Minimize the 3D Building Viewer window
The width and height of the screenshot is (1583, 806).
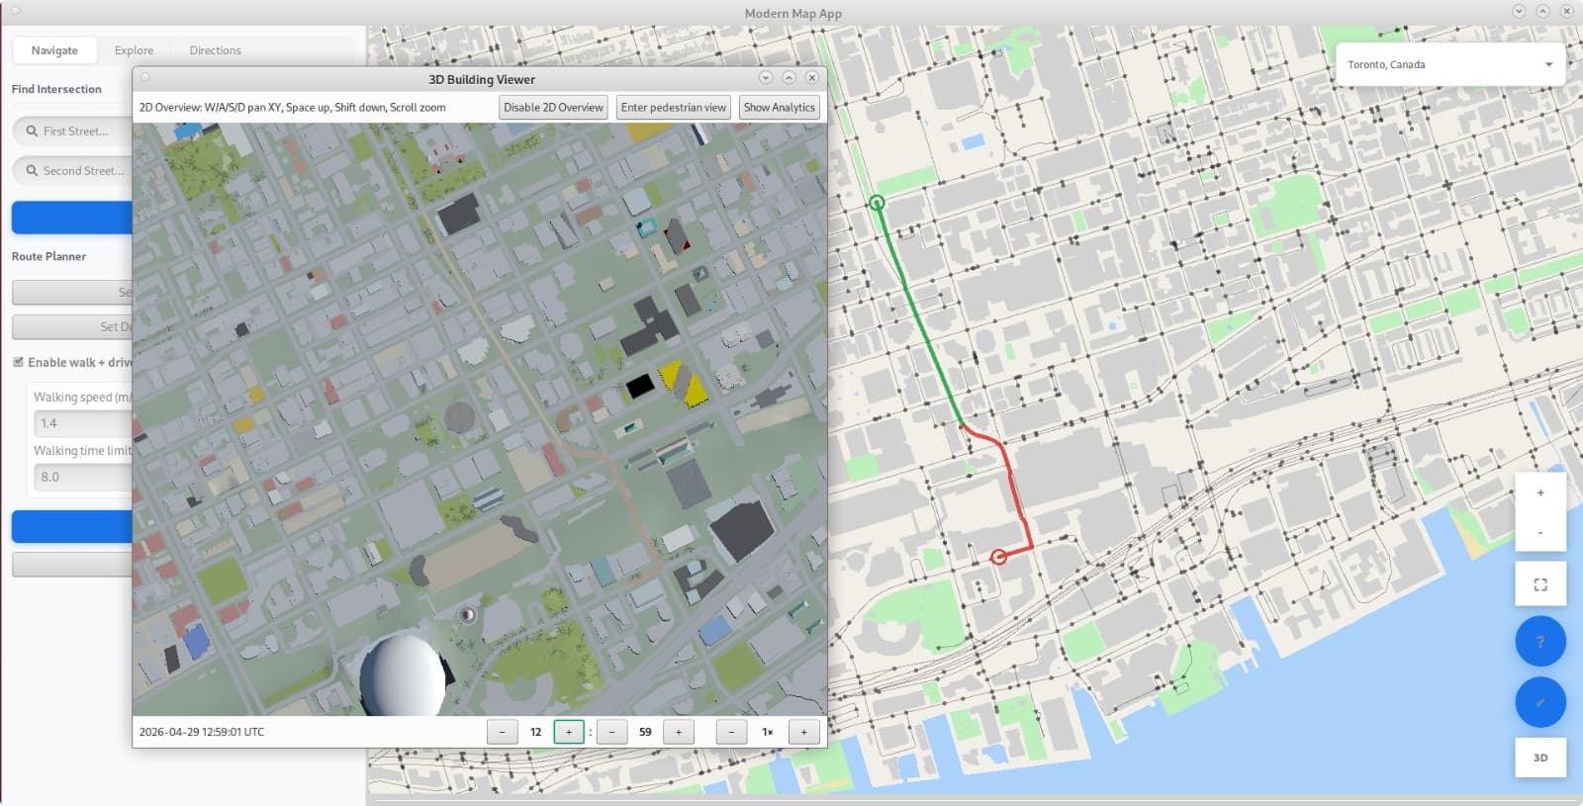[x=765, y=77]
